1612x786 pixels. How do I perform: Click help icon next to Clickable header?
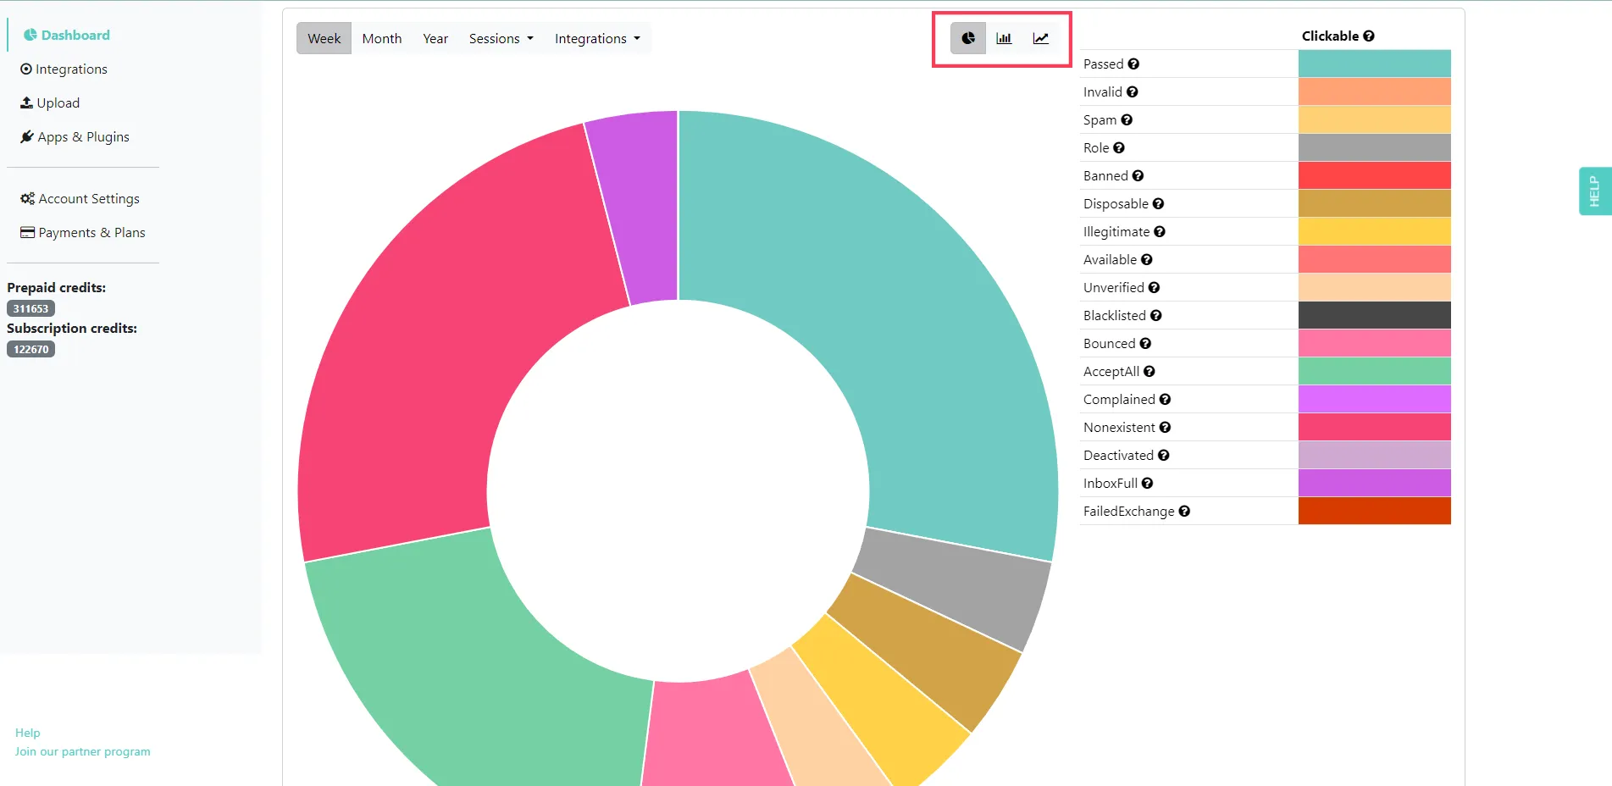click(1369, 36)
